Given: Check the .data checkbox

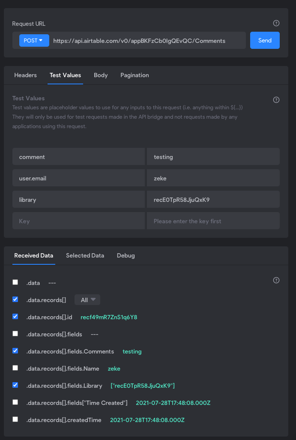Looking at the screenshot, I should 15,282.
